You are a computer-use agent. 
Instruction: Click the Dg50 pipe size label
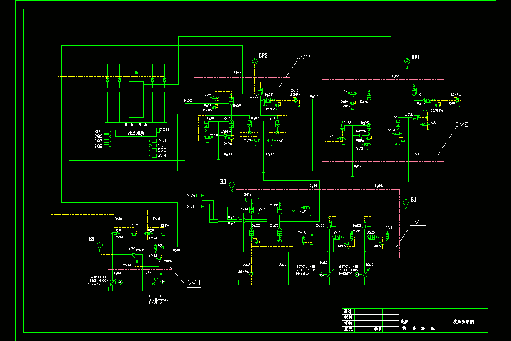click(282, 265)
